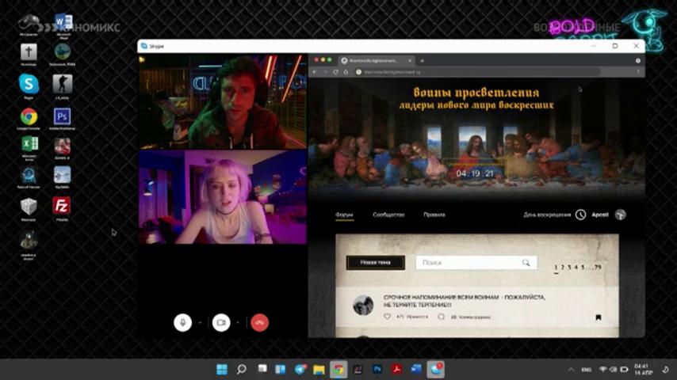Click into the Поиск search field

click(x=476, y=263)
